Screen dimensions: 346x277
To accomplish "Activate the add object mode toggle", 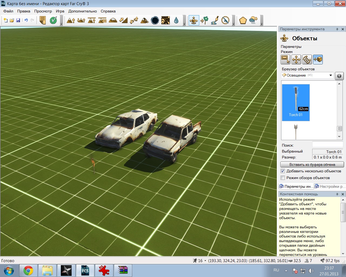I will (318, 60).
